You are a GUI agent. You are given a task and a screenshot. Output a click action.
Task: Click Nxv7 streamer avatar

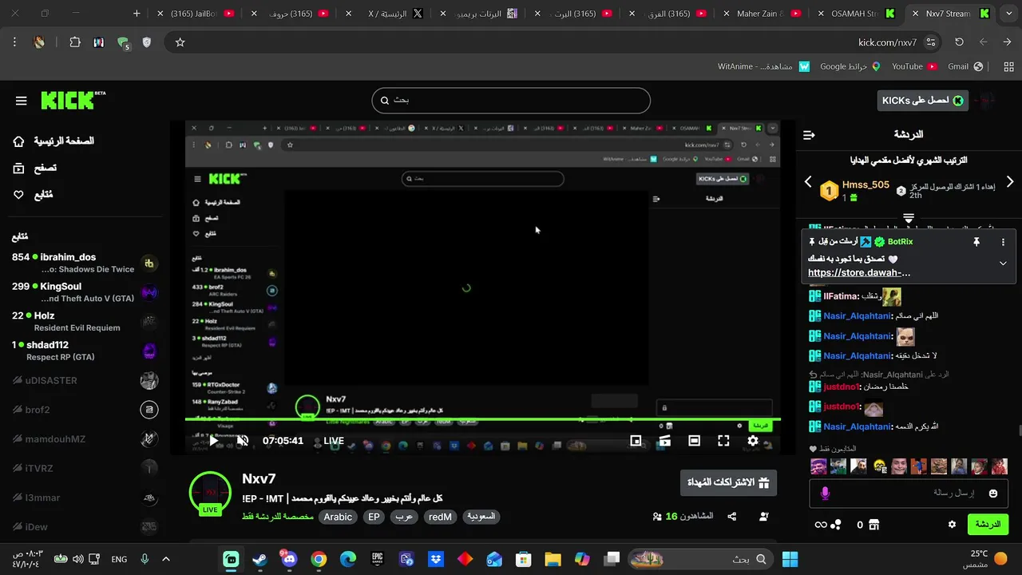click(210, 493)
